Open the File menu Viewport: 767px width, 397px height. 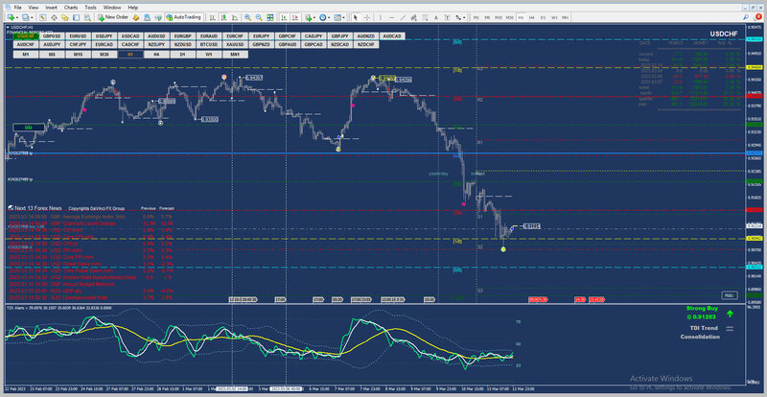(x=17, y=8)
